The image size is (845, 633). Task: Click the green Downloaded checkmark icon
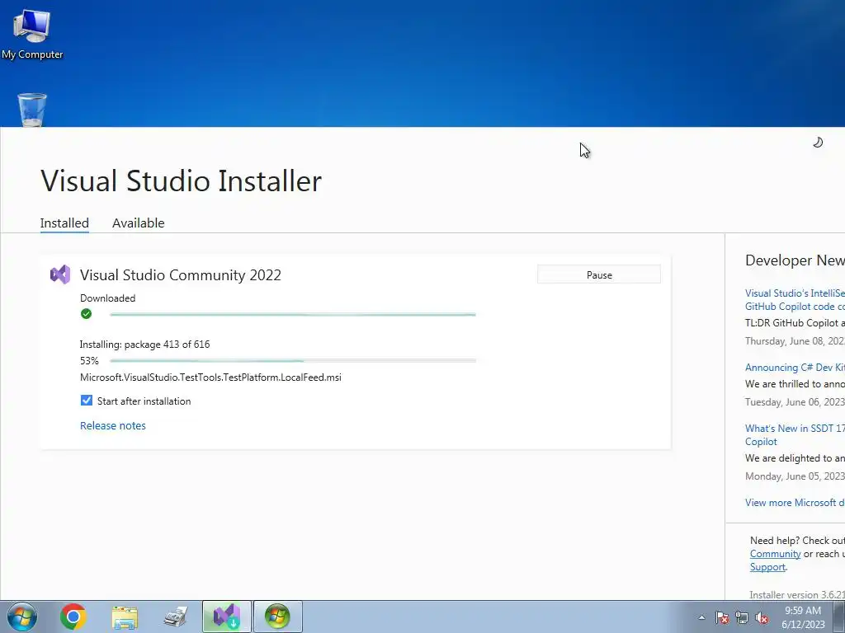click(86, 314)
